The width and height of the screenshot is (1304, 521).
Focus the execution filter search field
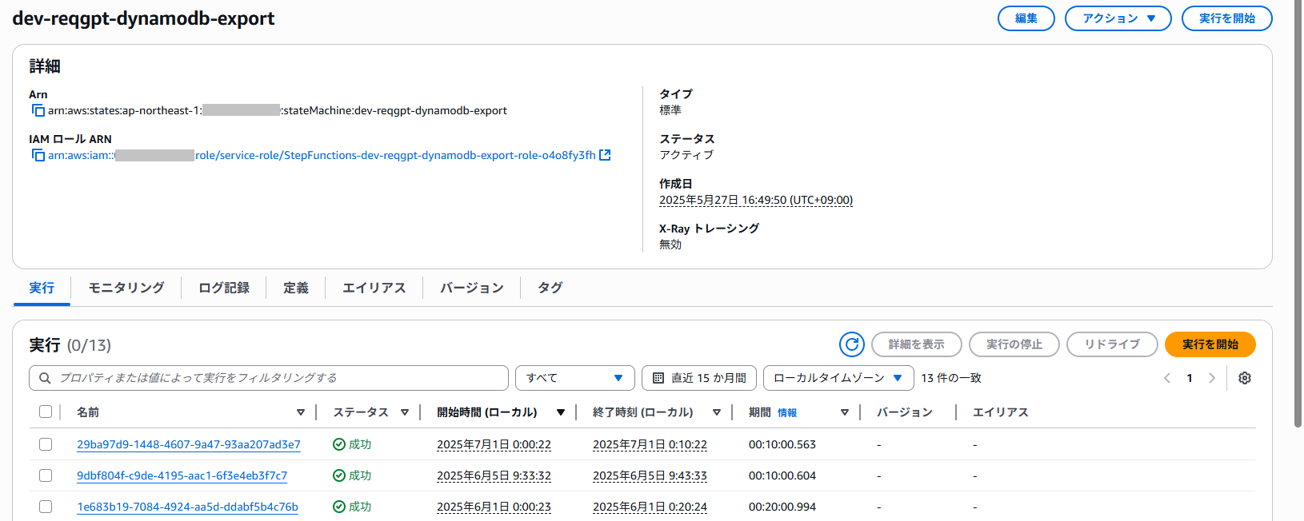(x=269, y=378)
